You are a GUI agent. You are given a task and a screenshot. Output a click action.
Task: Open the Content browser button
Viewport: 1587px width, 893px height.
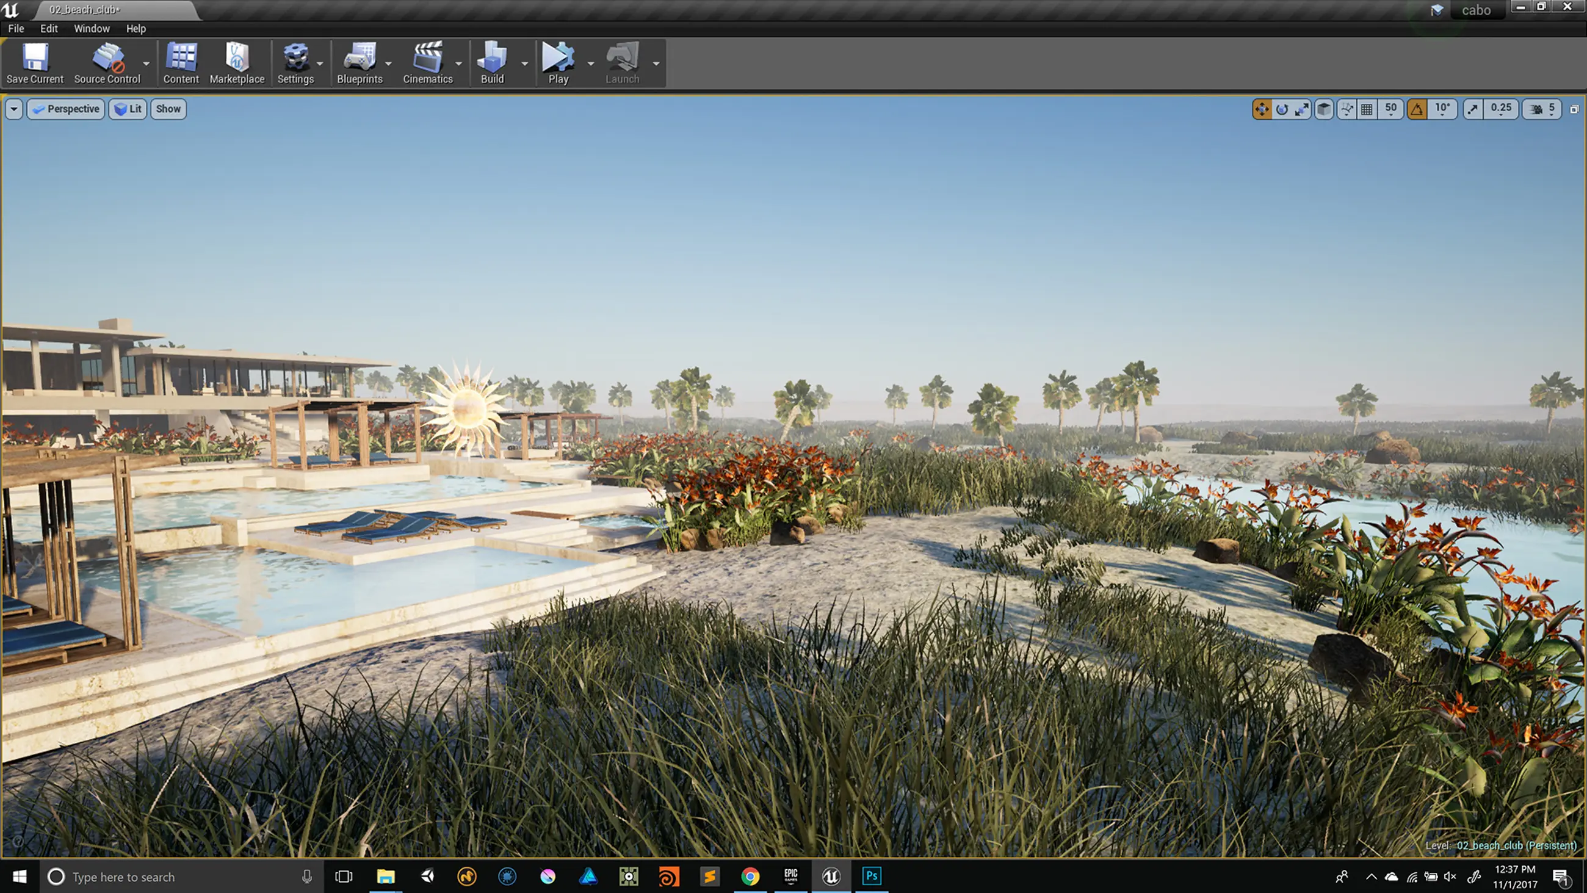click(x=181, y=63)
